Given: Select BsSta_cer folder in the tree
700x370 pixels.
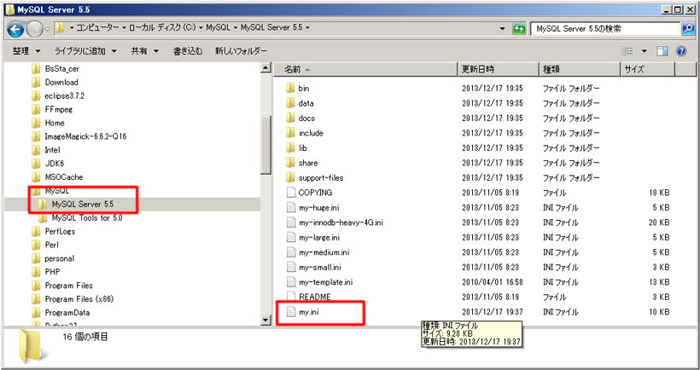Looking at the screenshot, I should click(x=62, y=69).
